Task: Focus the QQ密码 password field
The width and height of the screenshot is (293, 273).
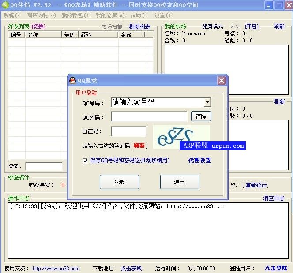Action: click(x=149, y=117)
